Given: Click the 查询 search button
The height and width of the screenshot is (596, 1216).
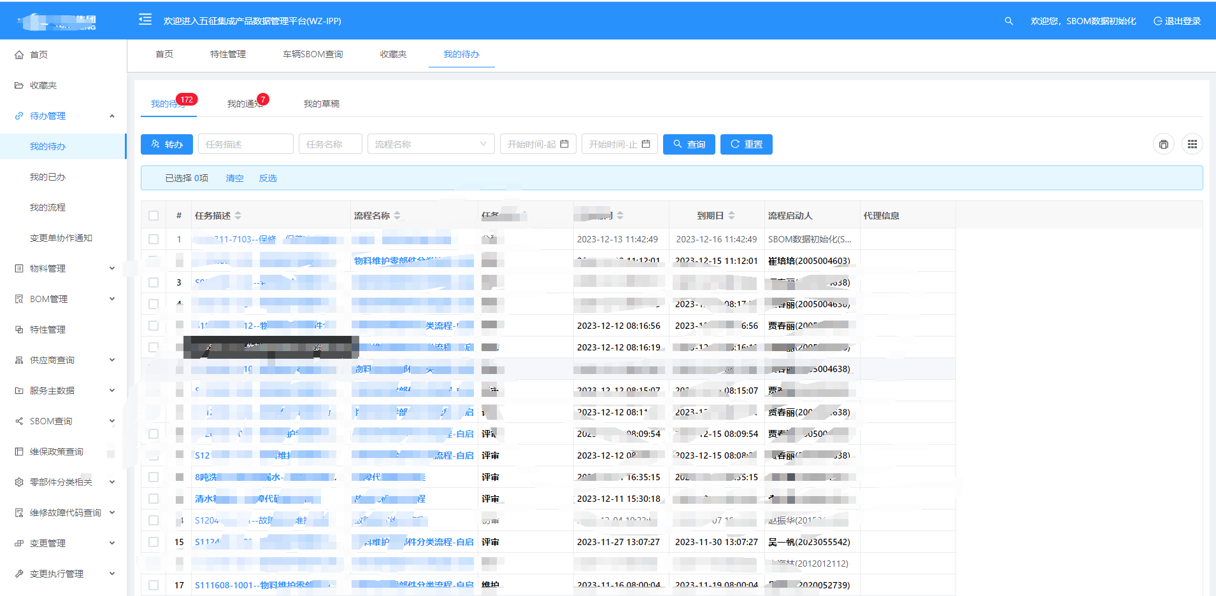Looking at the screenshot, I should 689,144.
